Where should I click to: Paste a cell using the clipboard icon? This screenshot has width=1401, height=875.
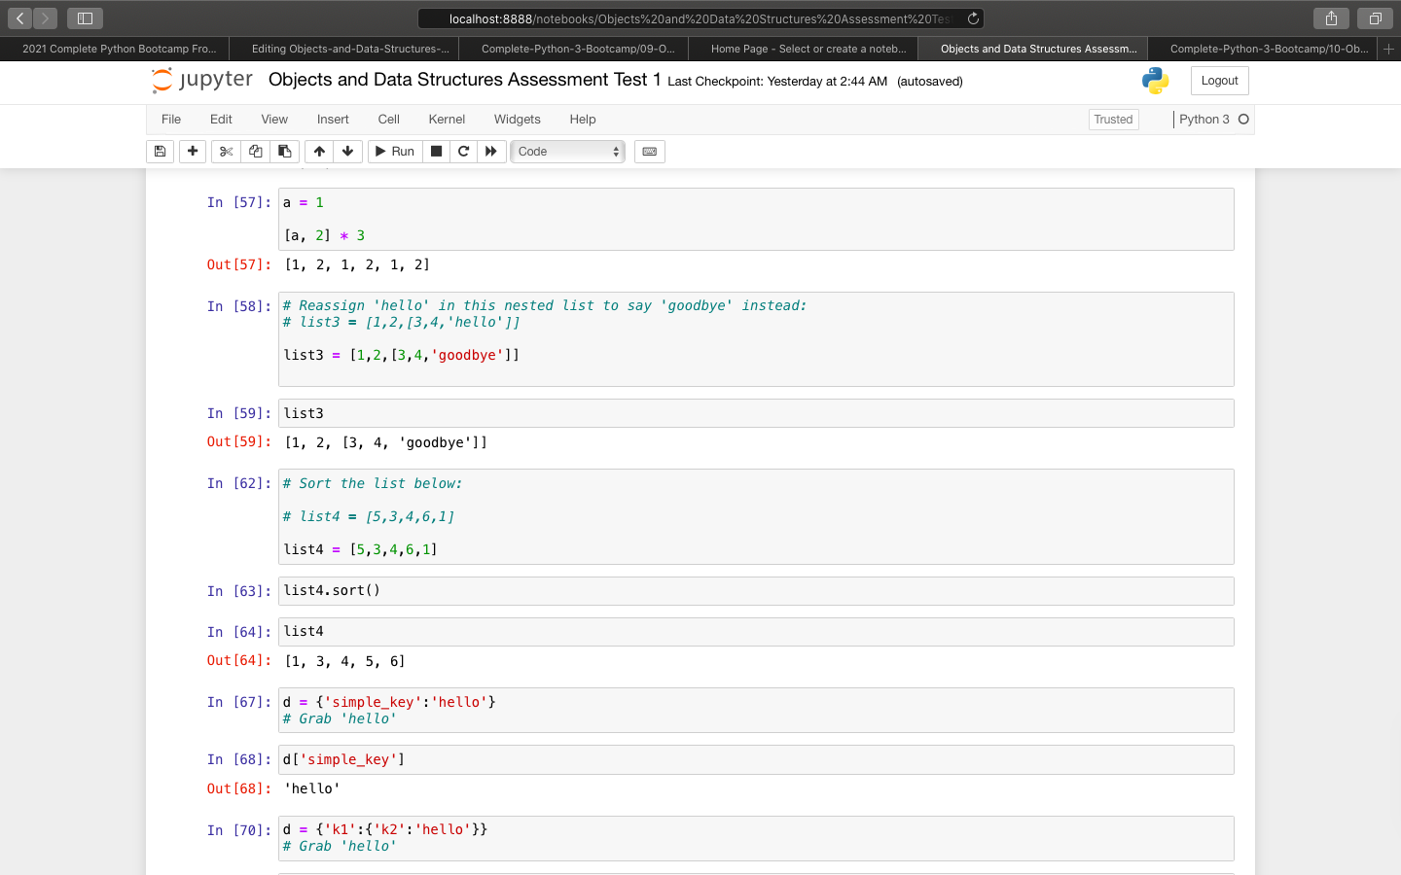pos(283,151)
